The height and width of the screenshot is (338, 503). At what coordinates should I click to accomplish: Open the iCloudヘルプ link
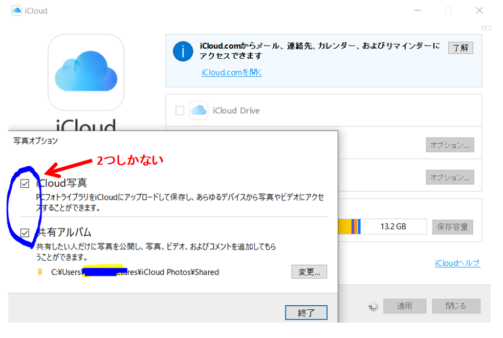click(x=457, y=263)
